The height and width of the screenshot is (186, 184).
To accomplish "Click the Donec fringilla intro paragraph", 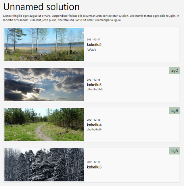I will [91, 18].
